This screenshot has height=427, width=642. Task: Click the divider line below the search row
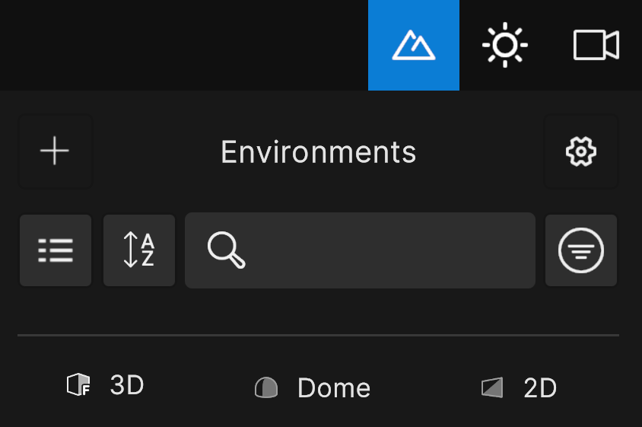tap(318, 335)
